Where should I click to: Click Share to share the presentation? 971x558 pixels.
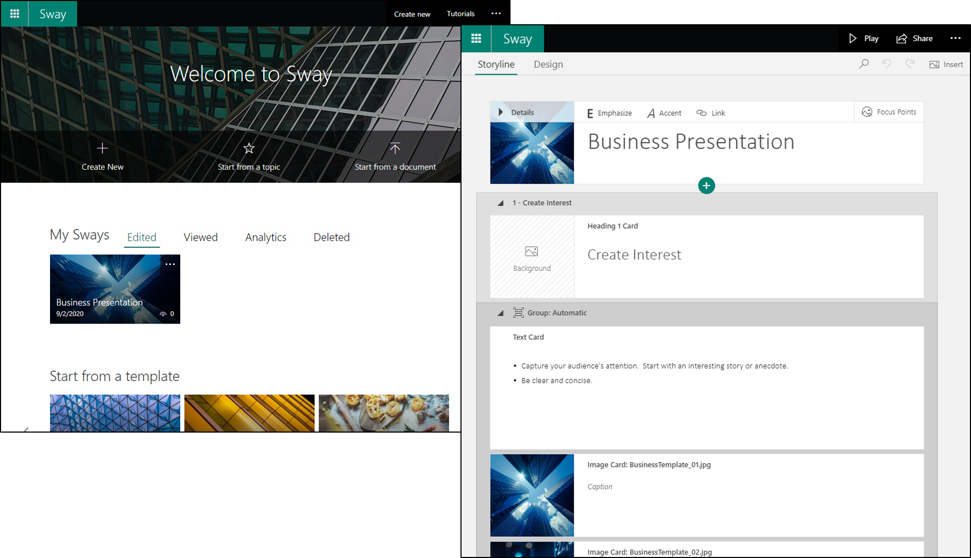915,38
